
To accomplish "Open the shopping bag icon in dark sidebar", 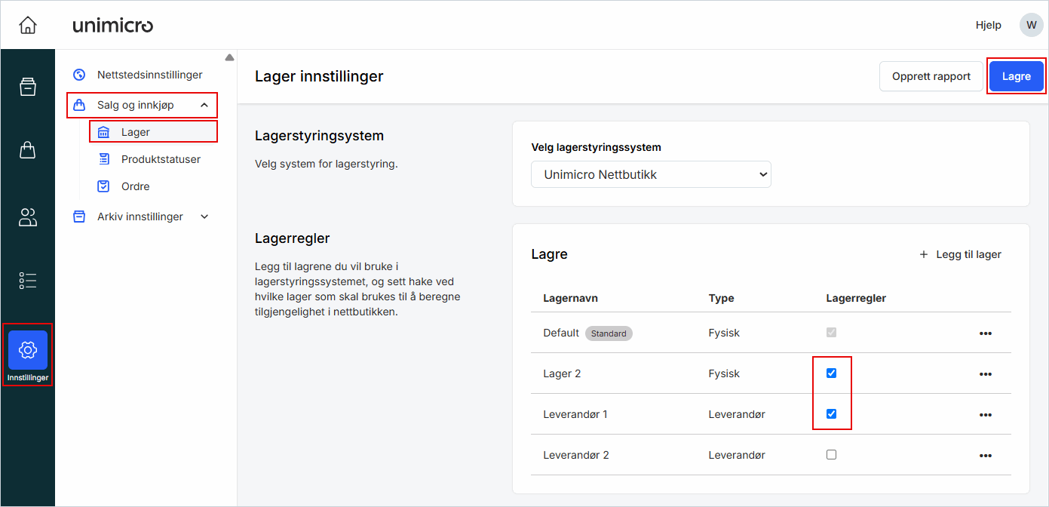I will (x=28, y=150).
